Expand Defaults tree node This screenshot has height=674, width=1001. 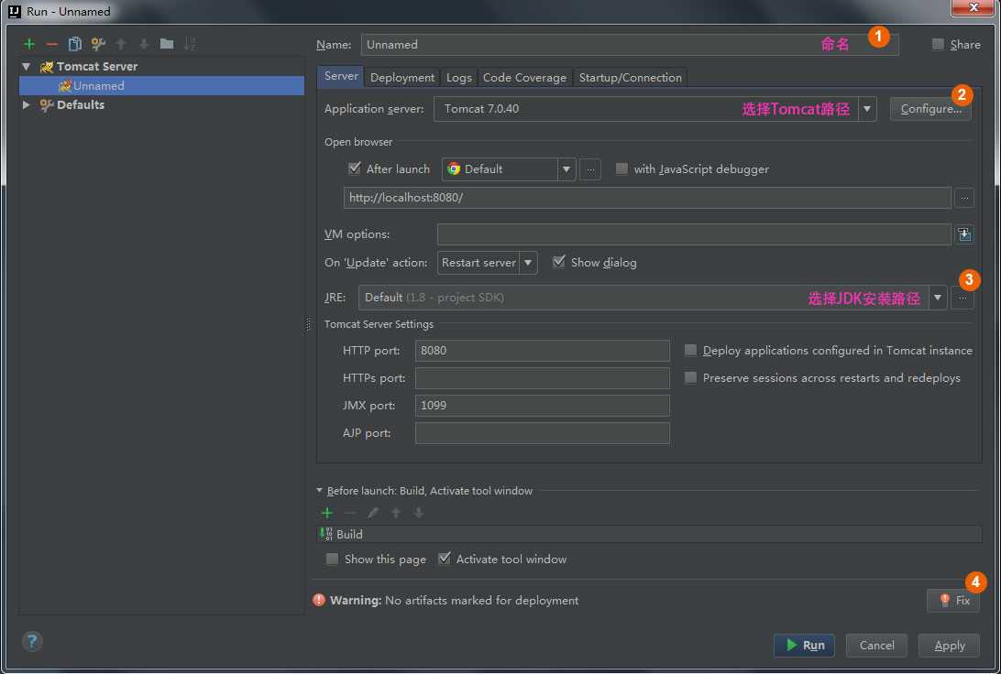pyautogui.click(x=27, y=104)
